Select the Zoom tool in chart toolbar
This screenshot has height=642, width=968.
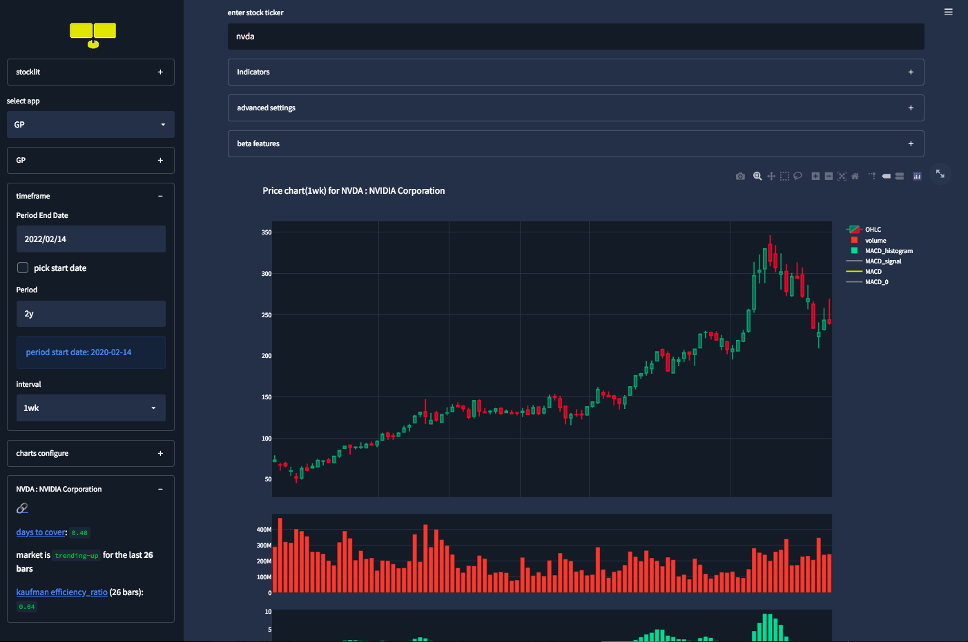(x=757, y=177)
